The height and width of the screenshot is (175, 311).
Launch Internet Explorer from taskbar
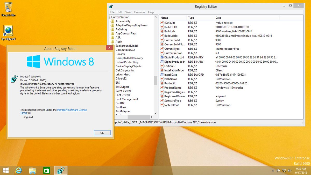coord(18,170)
